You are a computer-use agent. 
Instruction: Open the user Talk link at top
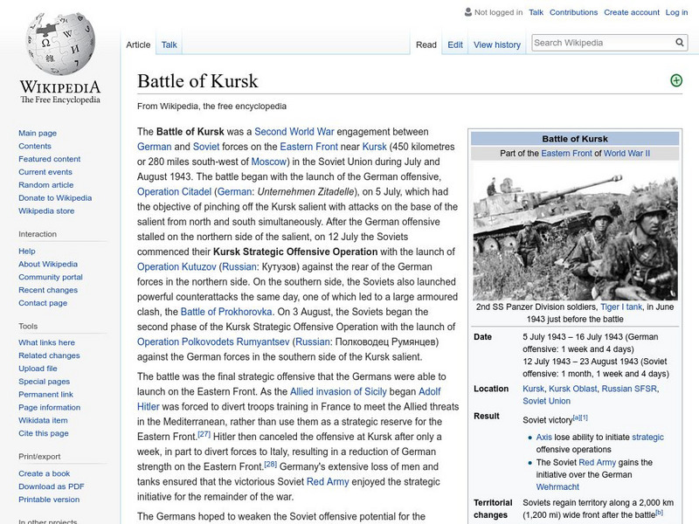coord(536,12)
